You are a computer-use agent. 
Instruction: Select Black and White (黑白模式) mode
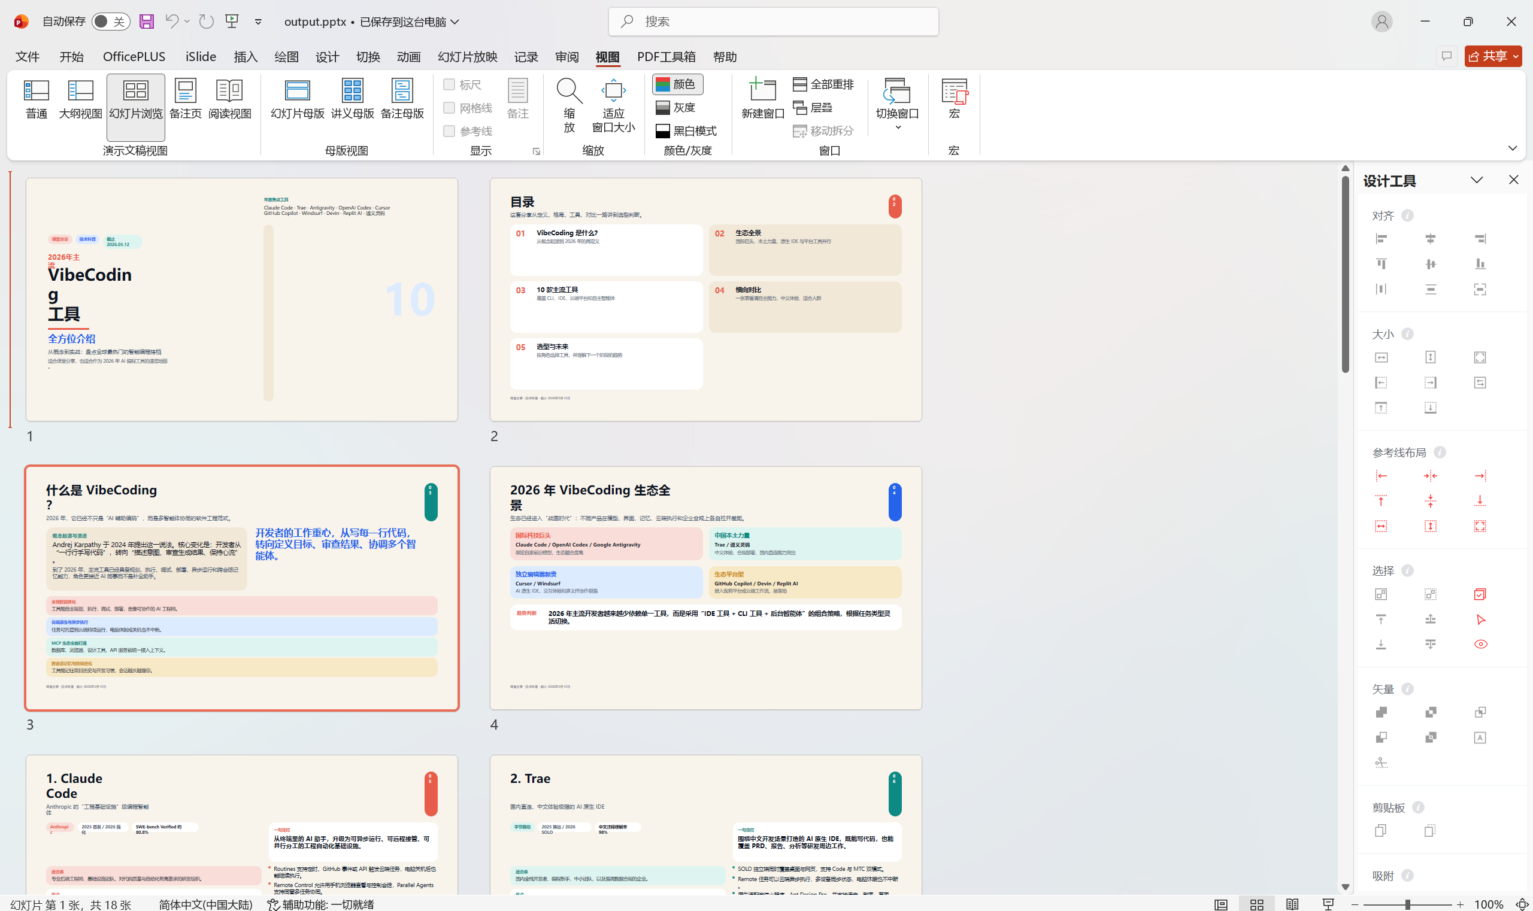[686, 130]
